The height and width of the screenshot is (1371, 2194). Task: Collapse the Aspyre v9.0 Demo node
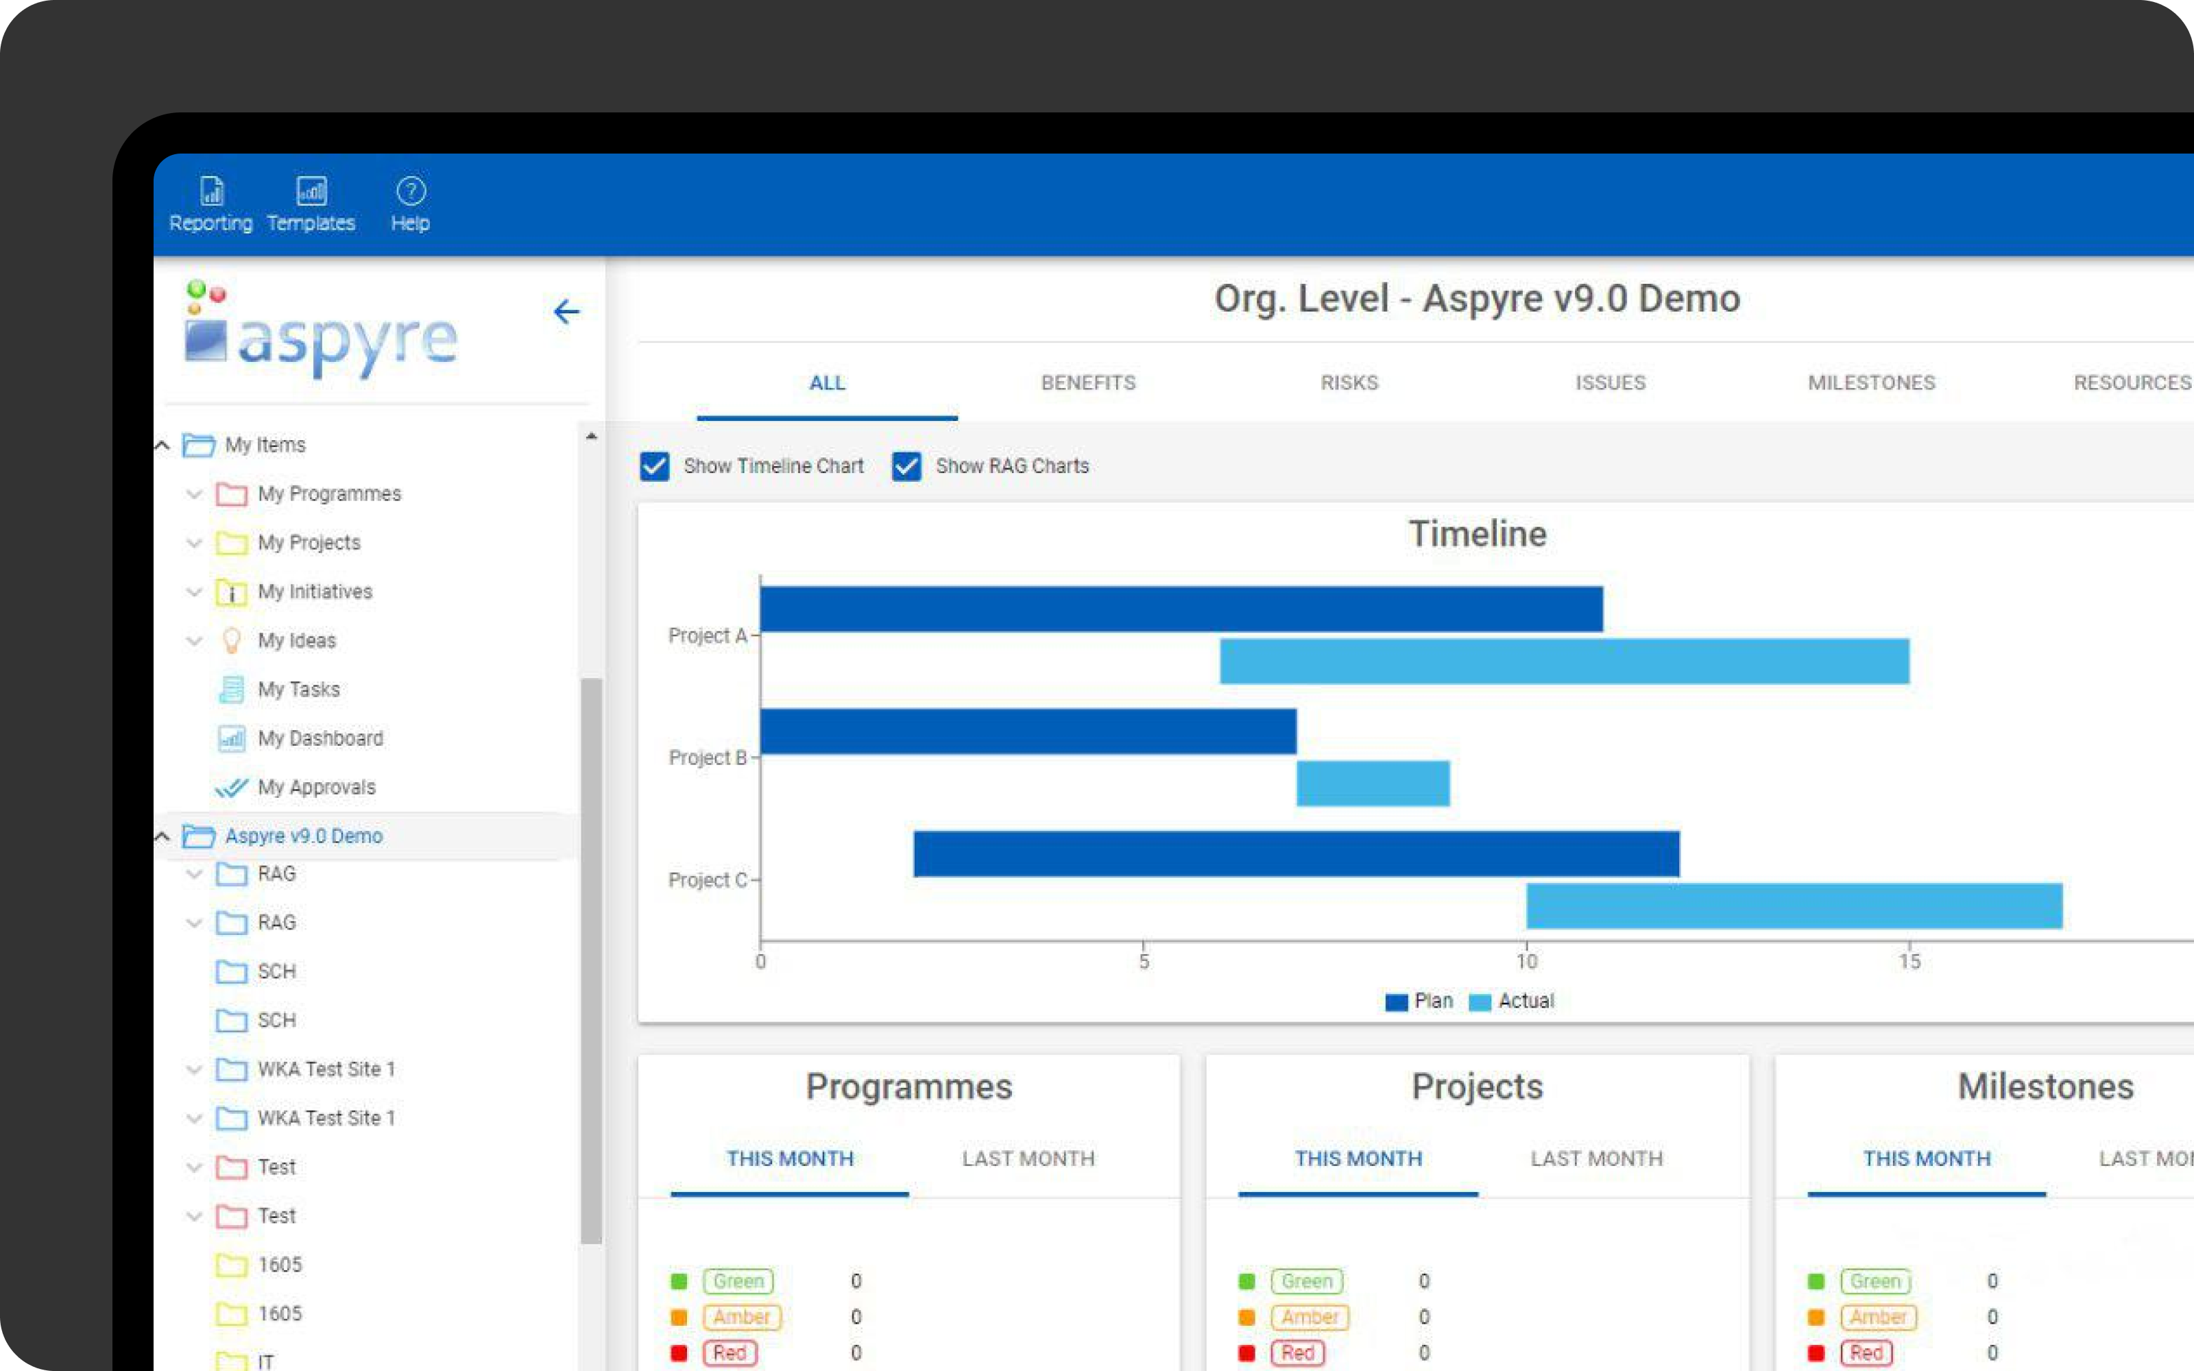click(x=162, y=836)
